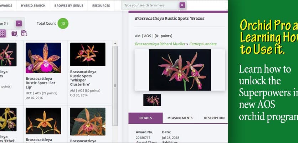Viewport: 298px width, 143px height.
Task: Open the Browse by Genus menu
Action: click(x=70, y=5)
